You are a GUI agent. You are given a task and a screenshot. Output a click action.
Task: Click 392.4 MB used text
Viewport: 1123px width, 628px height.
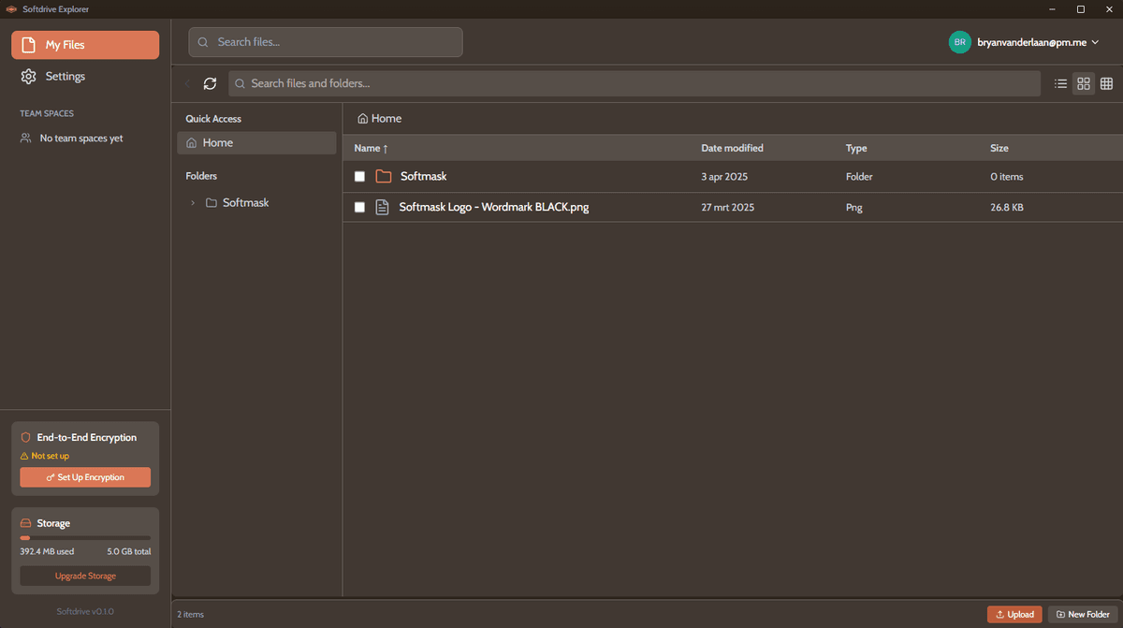tap(47, 551)
